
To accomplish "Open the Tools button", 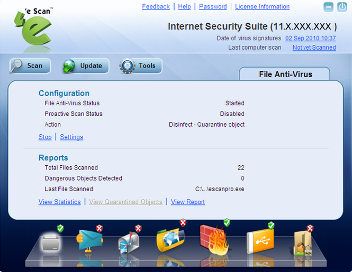I will point(141,65).
